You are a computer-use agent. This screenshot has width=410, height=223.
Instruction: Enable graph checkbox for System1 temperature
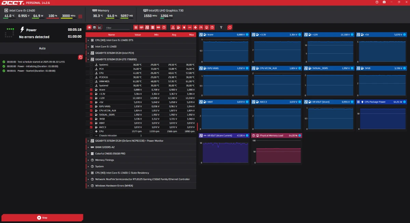(91, 65)
